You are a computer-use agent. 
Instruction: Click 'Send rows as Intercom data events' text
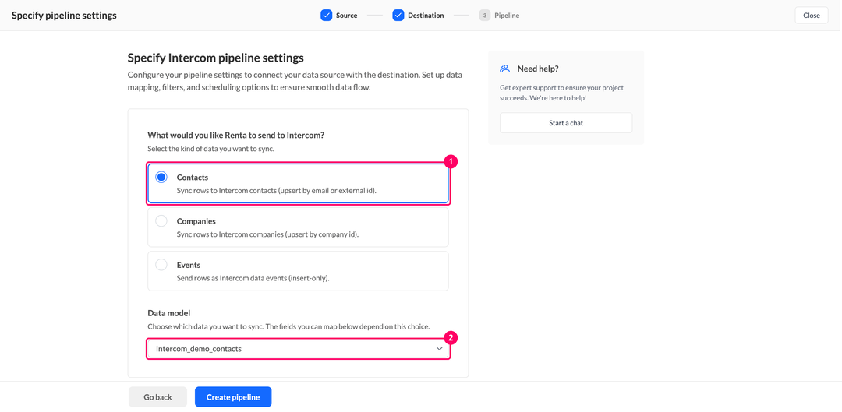pyautogui.click(x=253, y=278)
